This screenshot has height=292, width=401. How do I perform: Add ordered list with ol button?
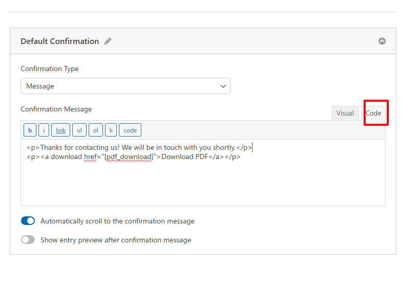coord(96,130)
